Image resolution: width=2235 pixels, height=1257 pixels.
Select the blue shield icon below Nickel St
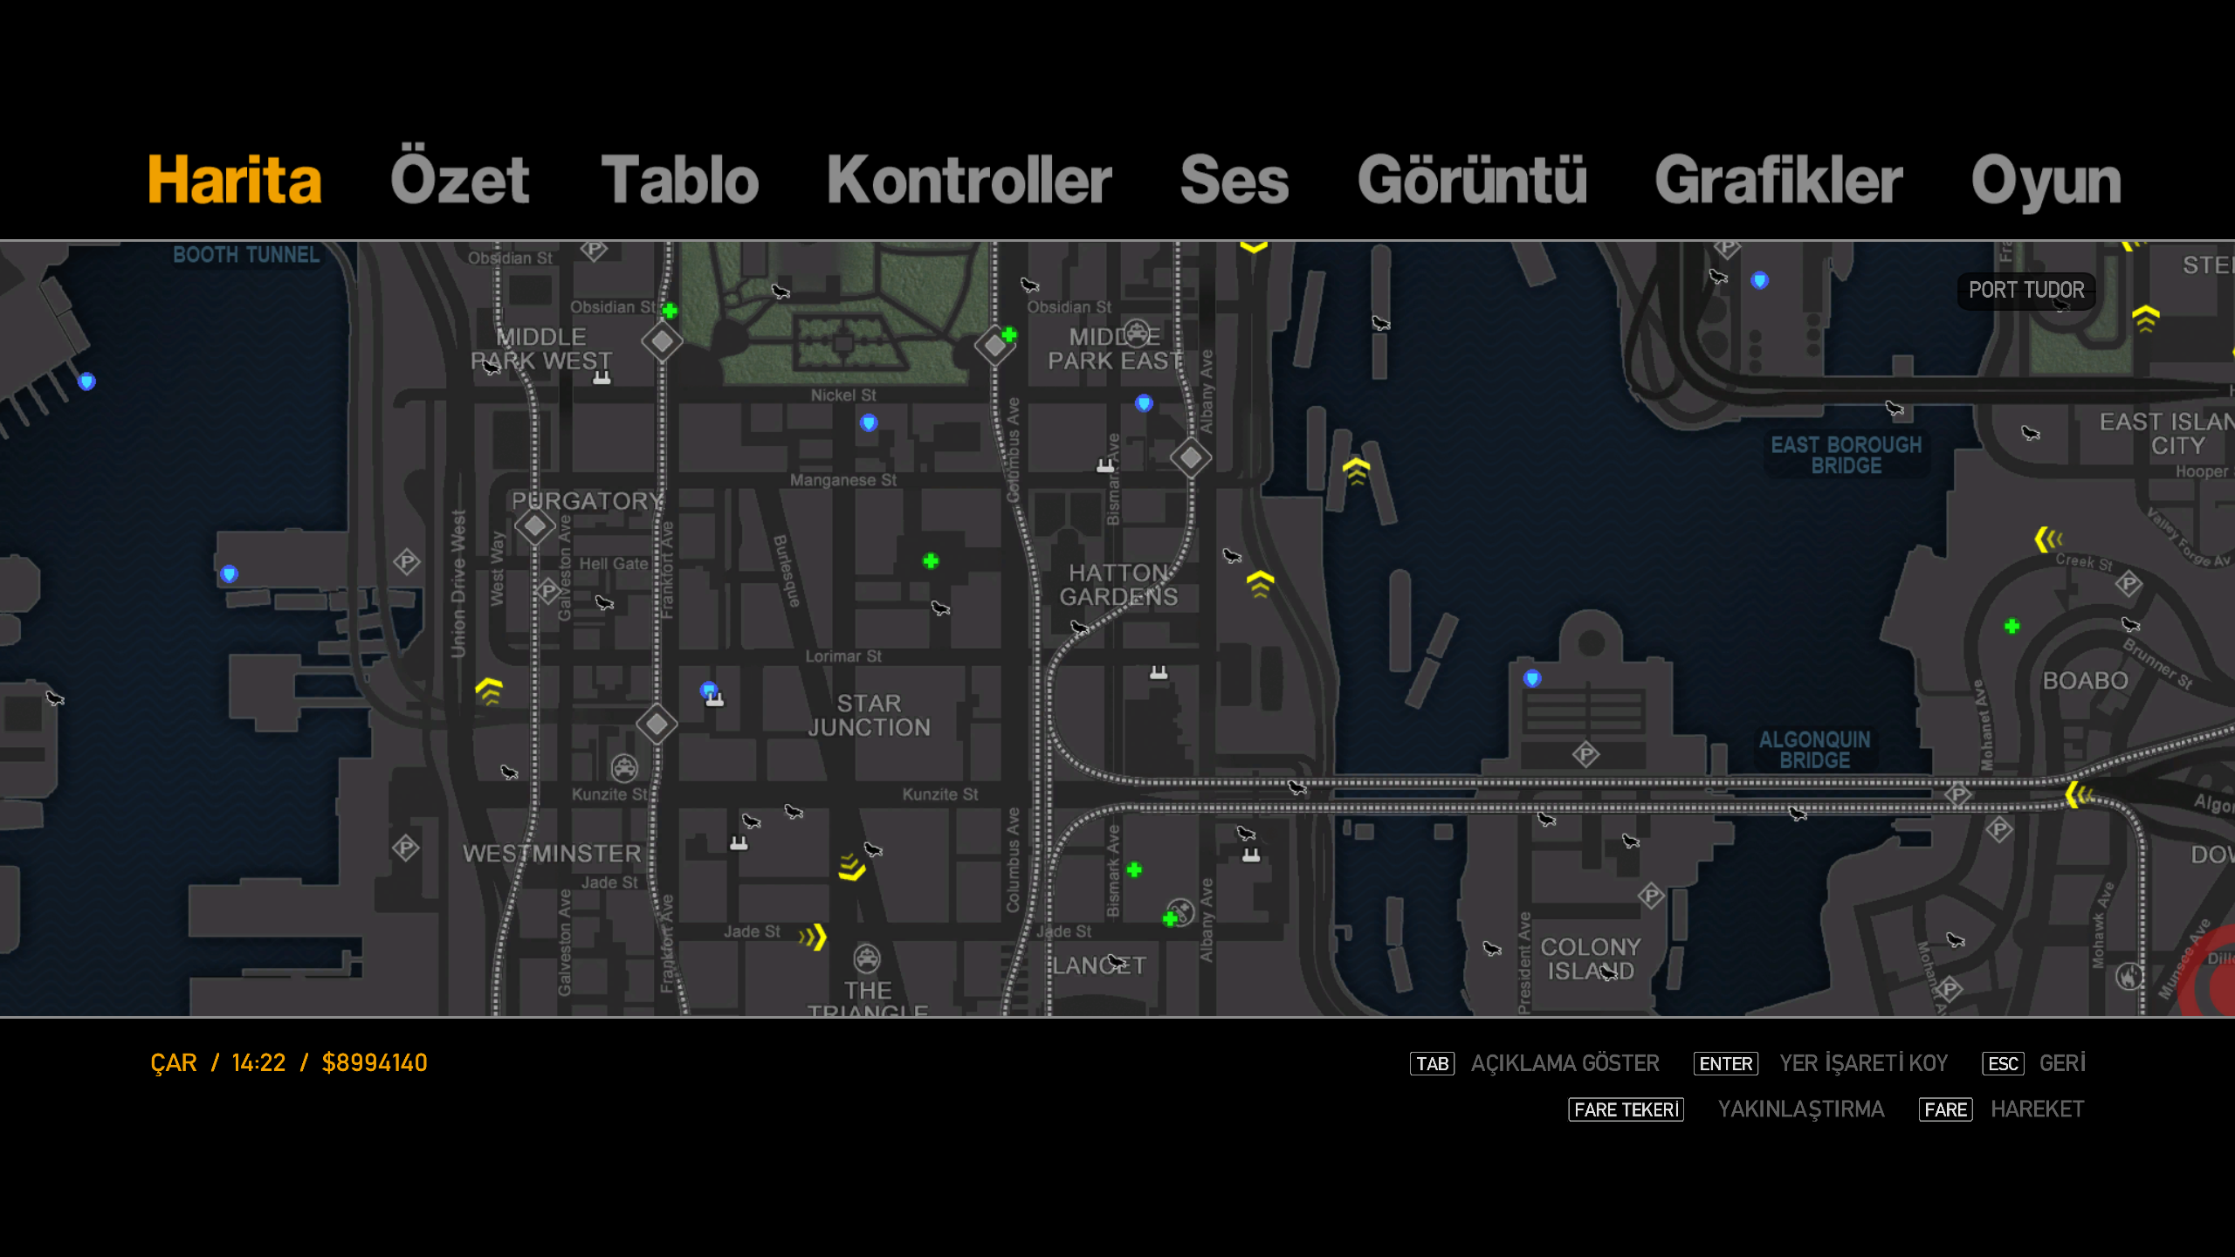[868, 423]
